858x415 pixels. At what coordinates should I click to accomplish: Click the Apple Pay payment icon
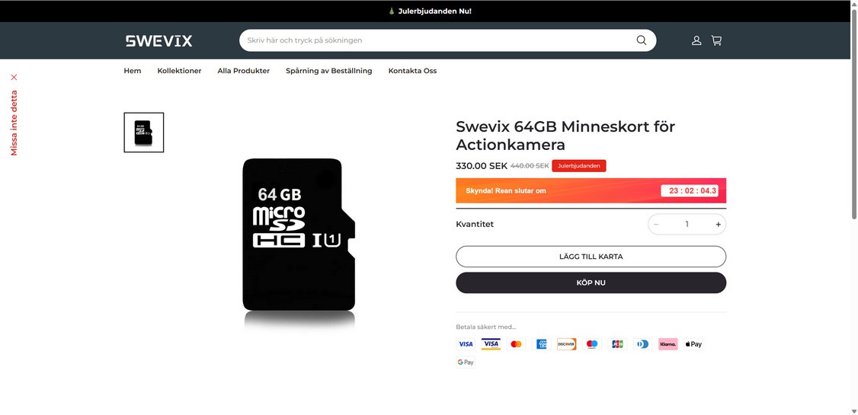coord(693,344)
